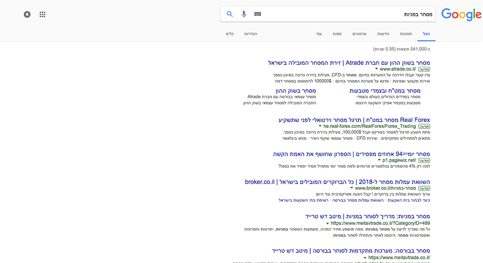483x263 pixels.
Task: Click the מודעה badge beside www.broker.co.il
Action: click(424, 188)
